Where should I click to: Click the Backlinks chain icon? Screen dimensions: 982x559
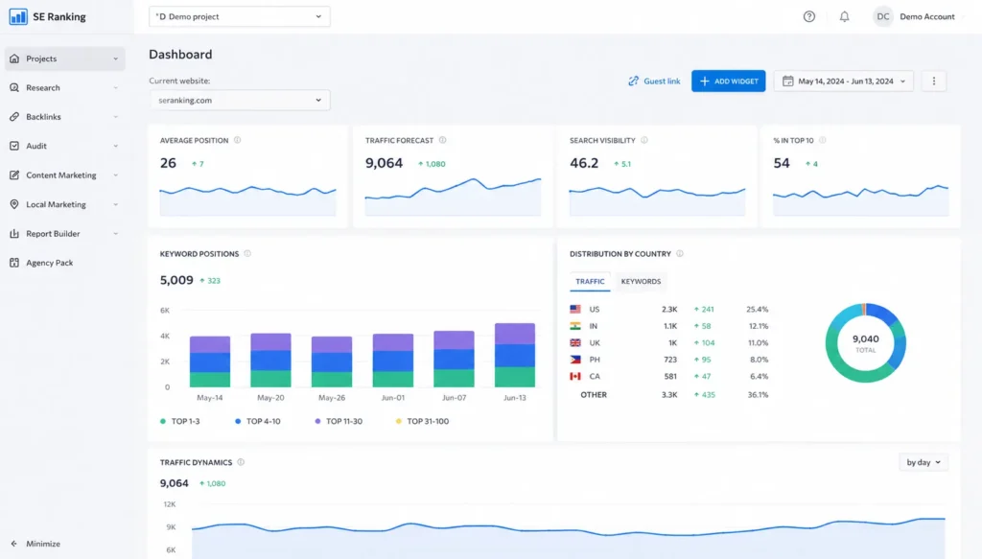coord(14,117)
